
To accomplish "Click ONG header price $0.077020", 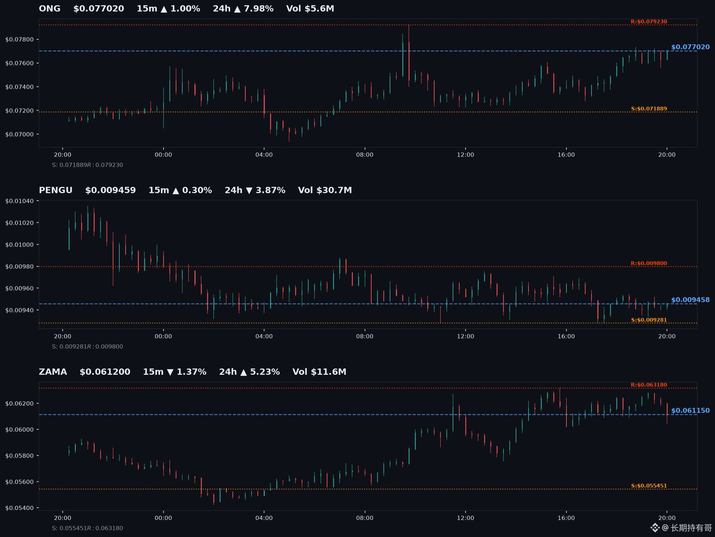I will pyautogui.click(x=99, y=9).
